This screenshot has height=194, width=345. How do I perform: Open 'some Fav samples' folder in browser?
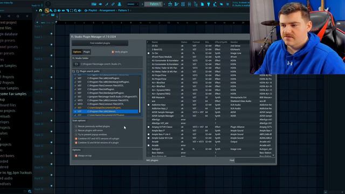pos(13,94)
